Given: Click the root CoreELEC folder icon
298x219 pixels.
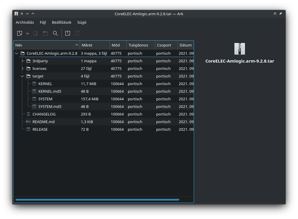Looking at the screenshot, I should click(23, 53).
